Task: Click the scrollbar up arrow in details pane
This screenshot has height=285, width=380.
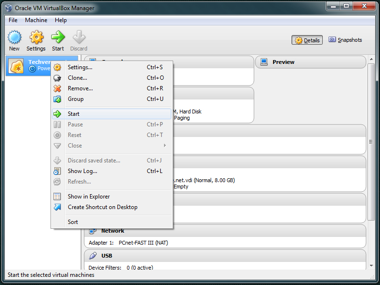Action: click(371, 59)
